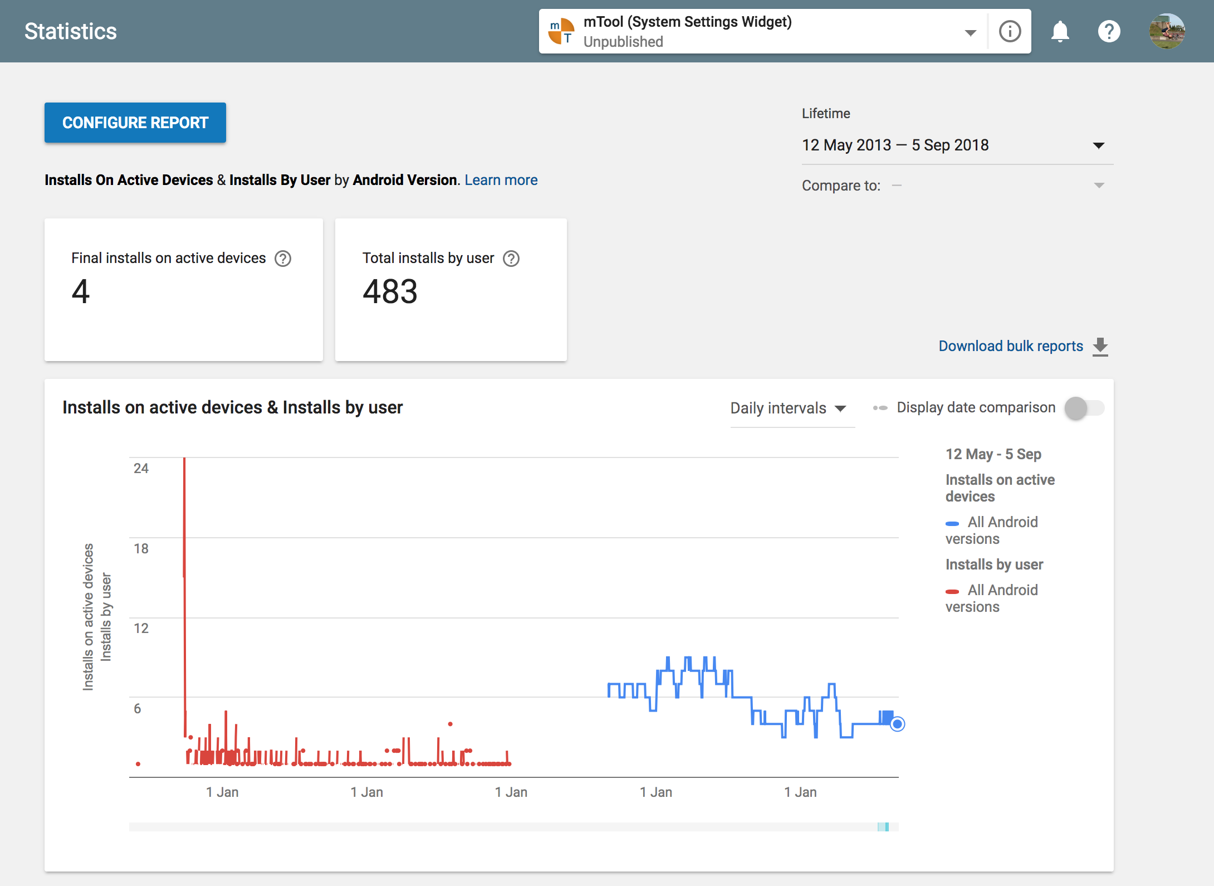Click the notifications bell icon
This screenshot has width=1214, height=886.
(1060, 31)
